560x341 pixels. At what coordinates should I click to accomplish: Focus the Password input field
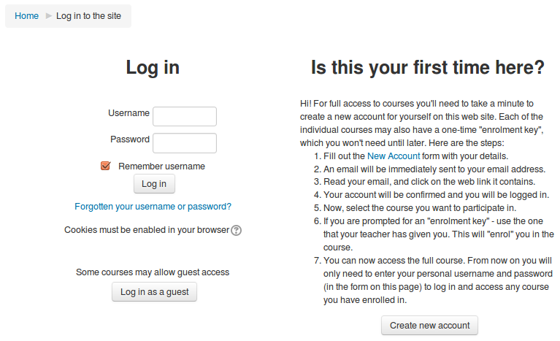(x=184, y=142)
